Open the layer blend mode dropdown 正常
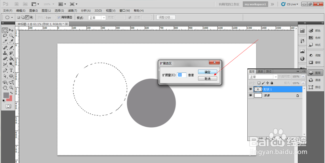 pyautogui.click(x=263, y=77)
